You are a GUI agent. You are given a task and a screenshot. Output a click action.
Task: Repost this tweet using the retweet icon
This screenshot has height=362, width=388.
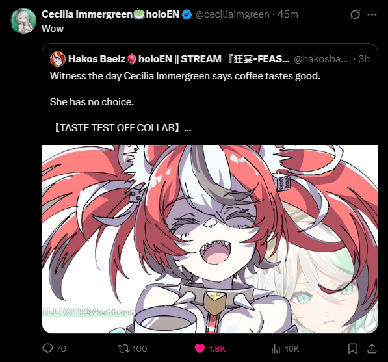pos(123,348)
